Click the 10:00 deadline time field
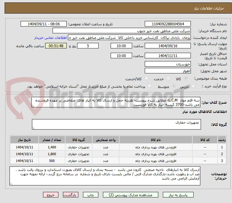The height and width of the screenshot is (203, 232). tap(121, 46)
